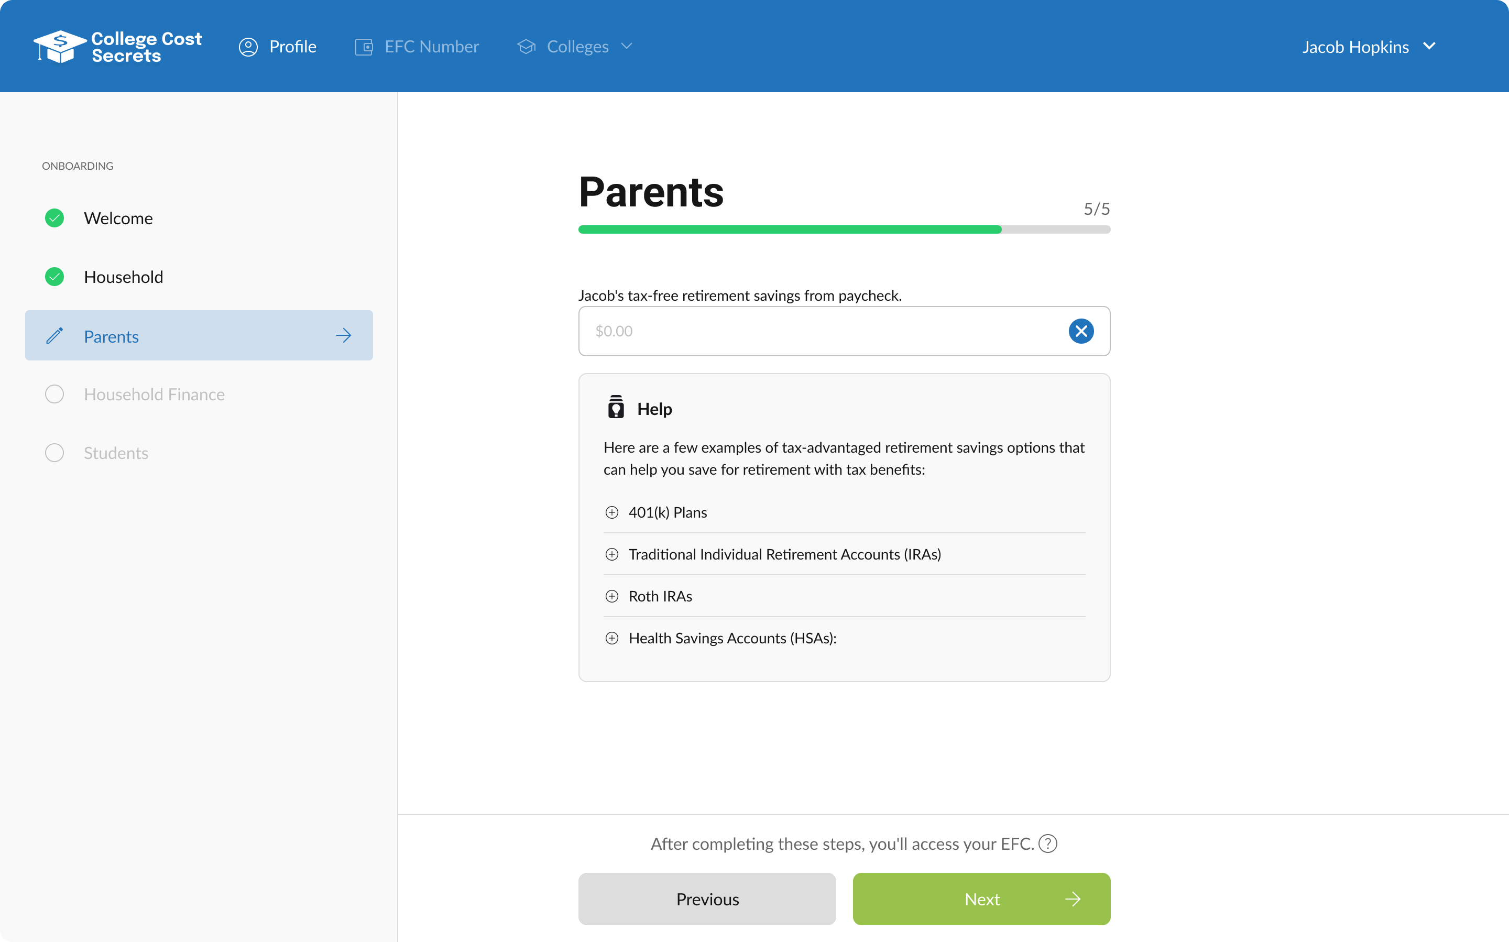Click the green checkmark on the Welcome step
The width and height of the screenshot is (1509, 942).
click(54, 218)
